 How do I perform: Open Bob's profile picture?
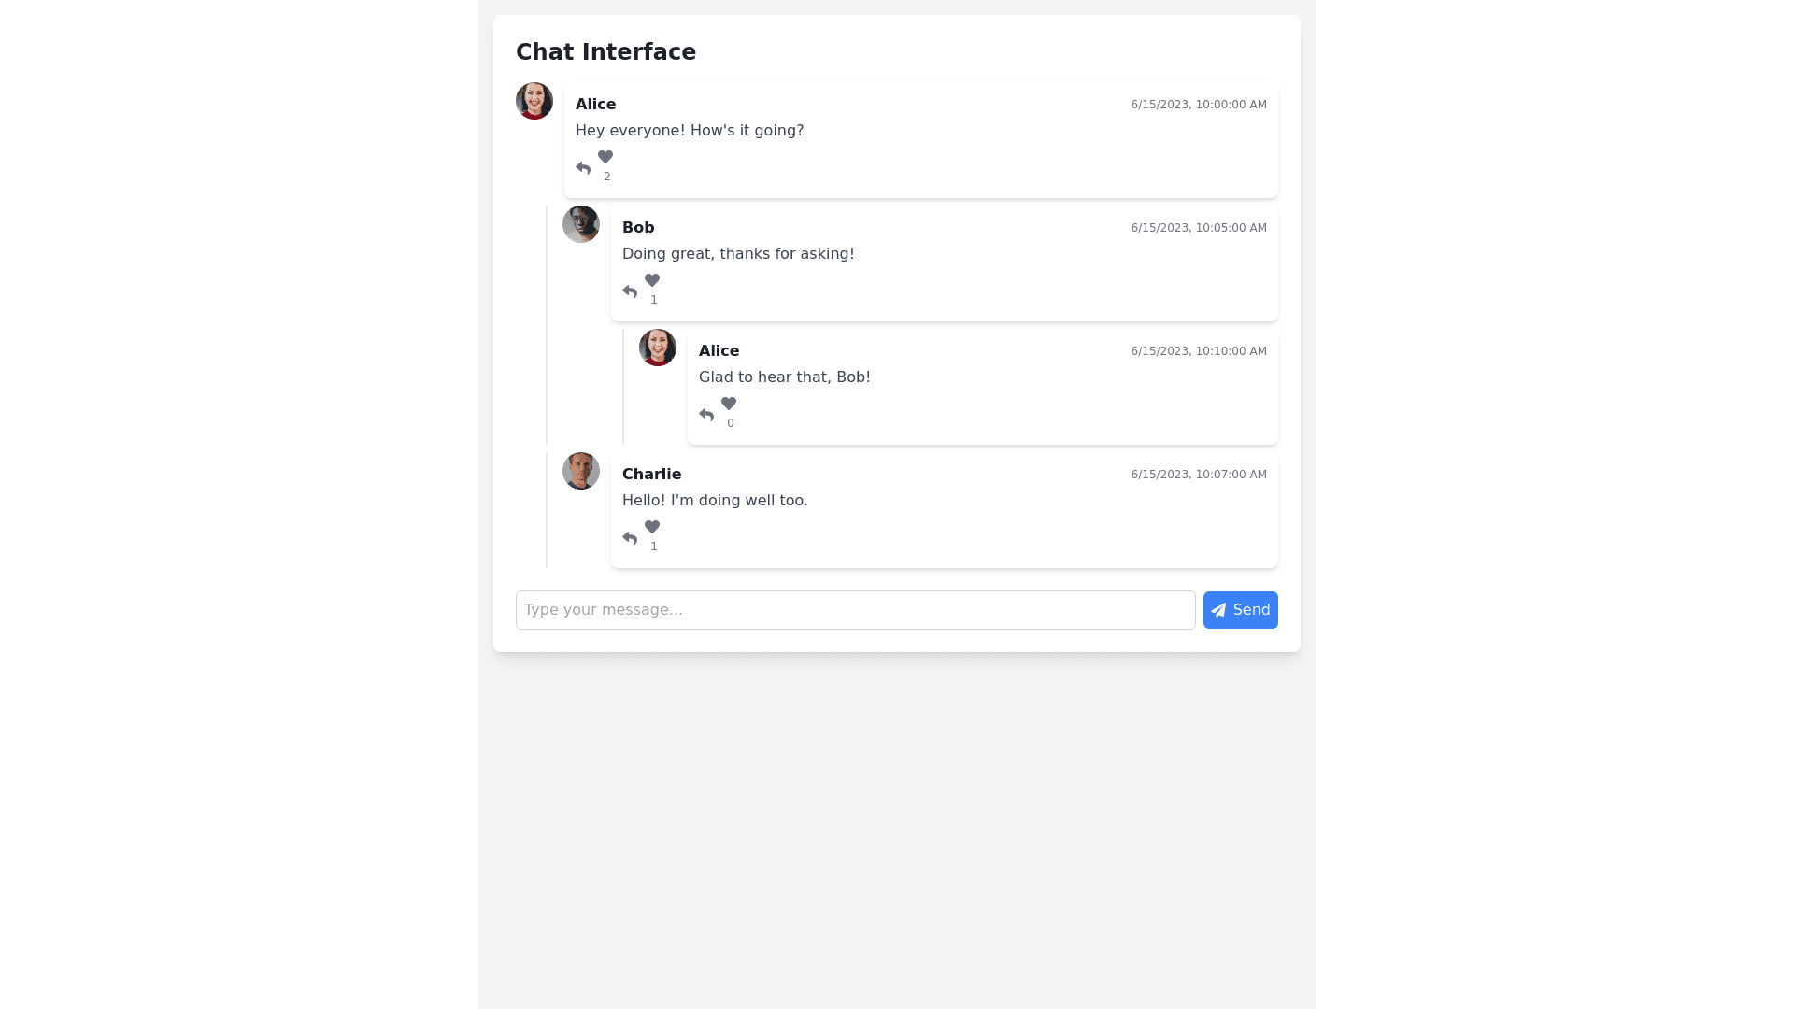(581, 224)
